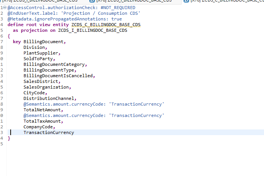The width and height of the screenshot is (264, 176).
Task: Click the TransactionCurrency field on highlighted line
Action: (x=49, y=132)
